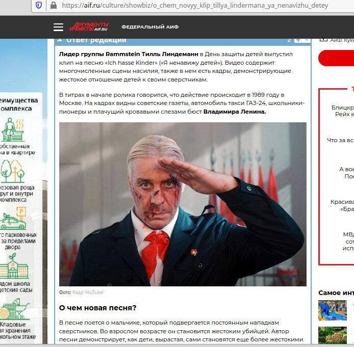This screenshot has width=354, height=347.
Task: Decrease article font size with minus button
Action: point(307,40)
